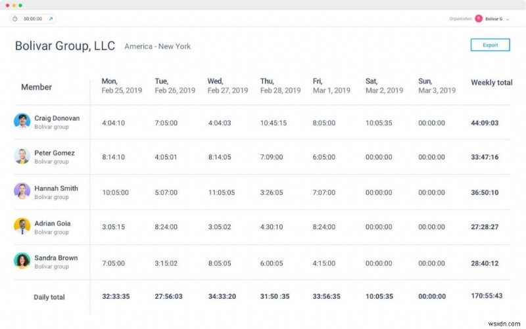Screen dimensions: 526x329
Task: Click Sandra Brown's profile avatar
Action: tap(22, 261)
